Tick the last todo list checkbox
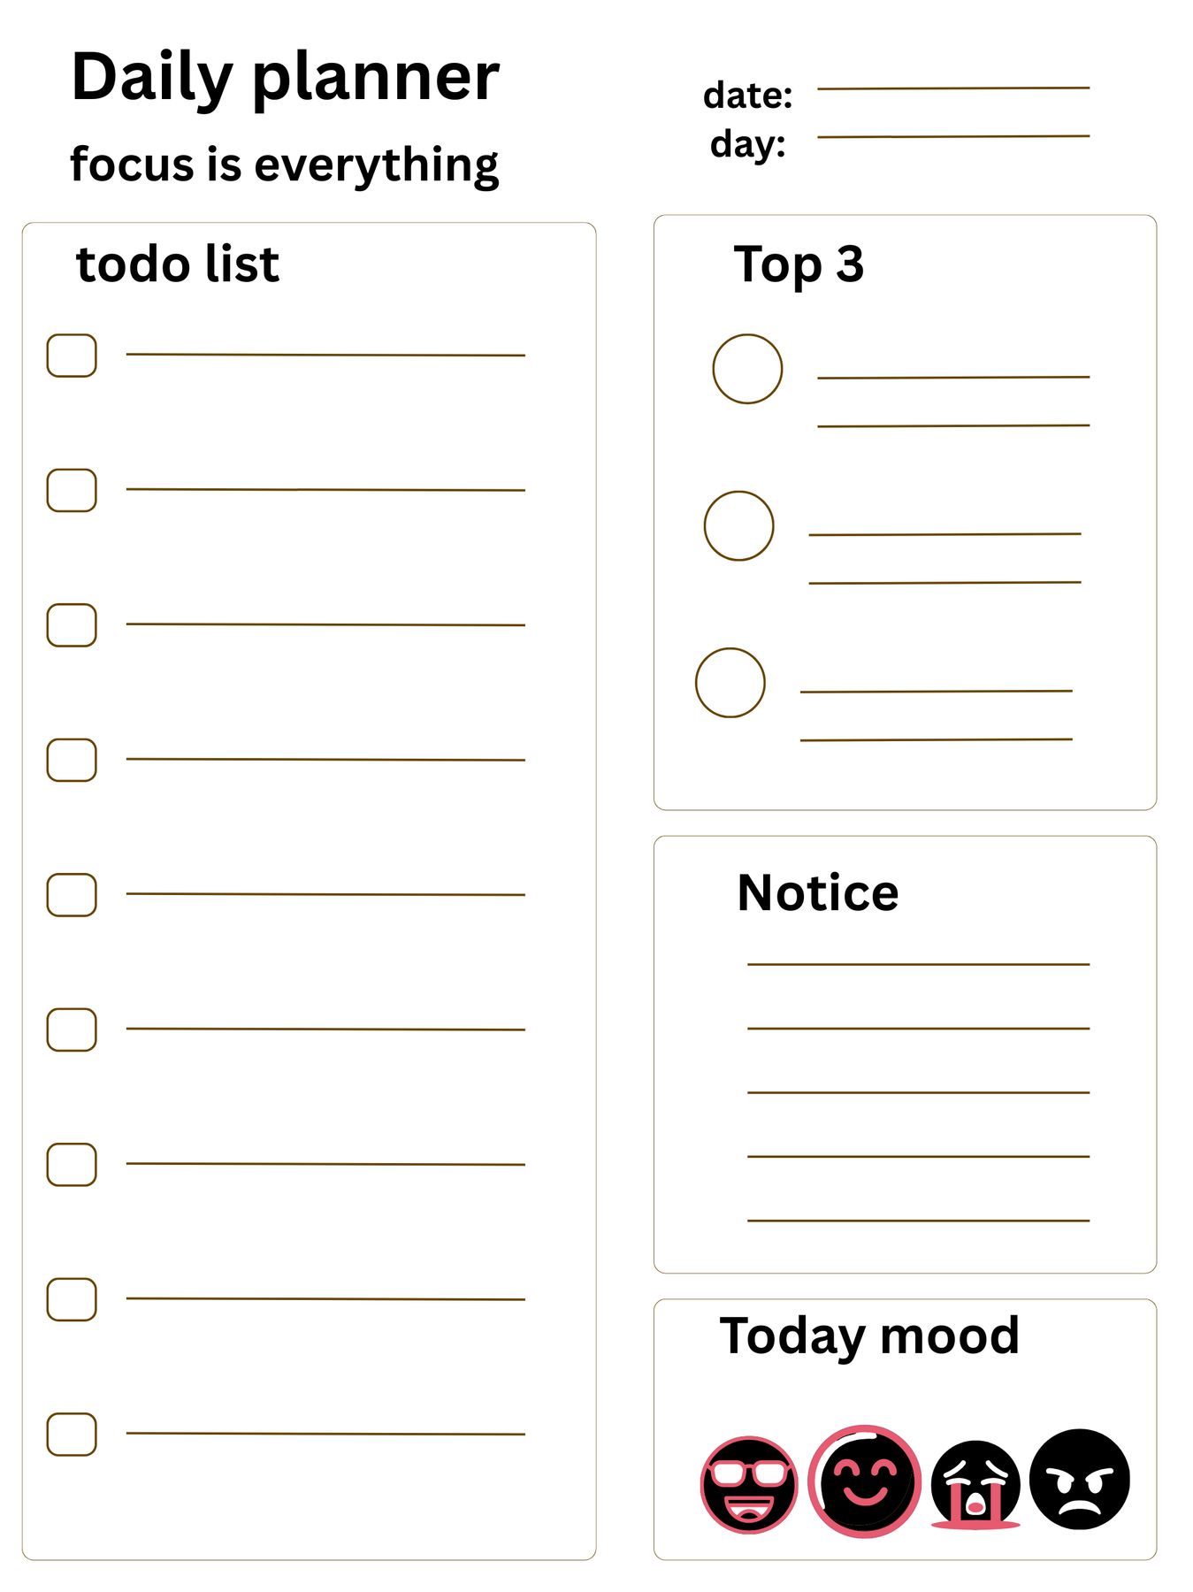Viewport: 1193px width, 1592px height. coord(72,1435)
